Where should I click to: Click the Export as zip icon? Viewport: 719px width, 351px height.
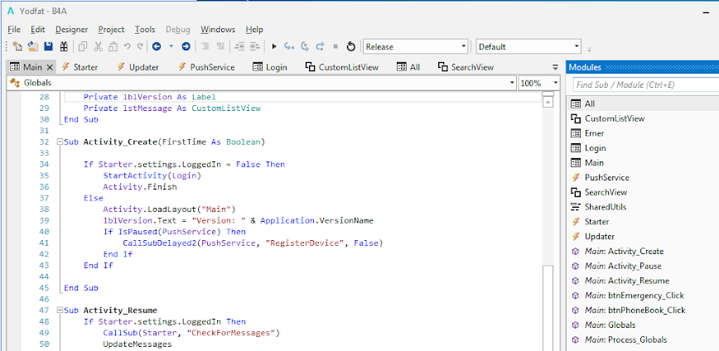click(x=63, y=46)
